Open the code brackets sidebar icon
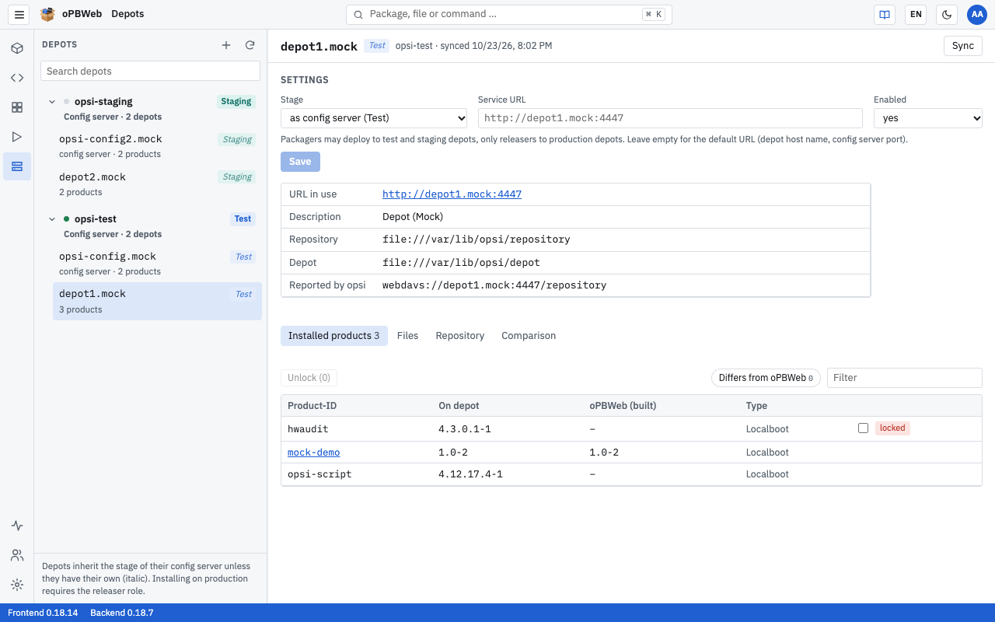The image size is (995, 622). 17,78
